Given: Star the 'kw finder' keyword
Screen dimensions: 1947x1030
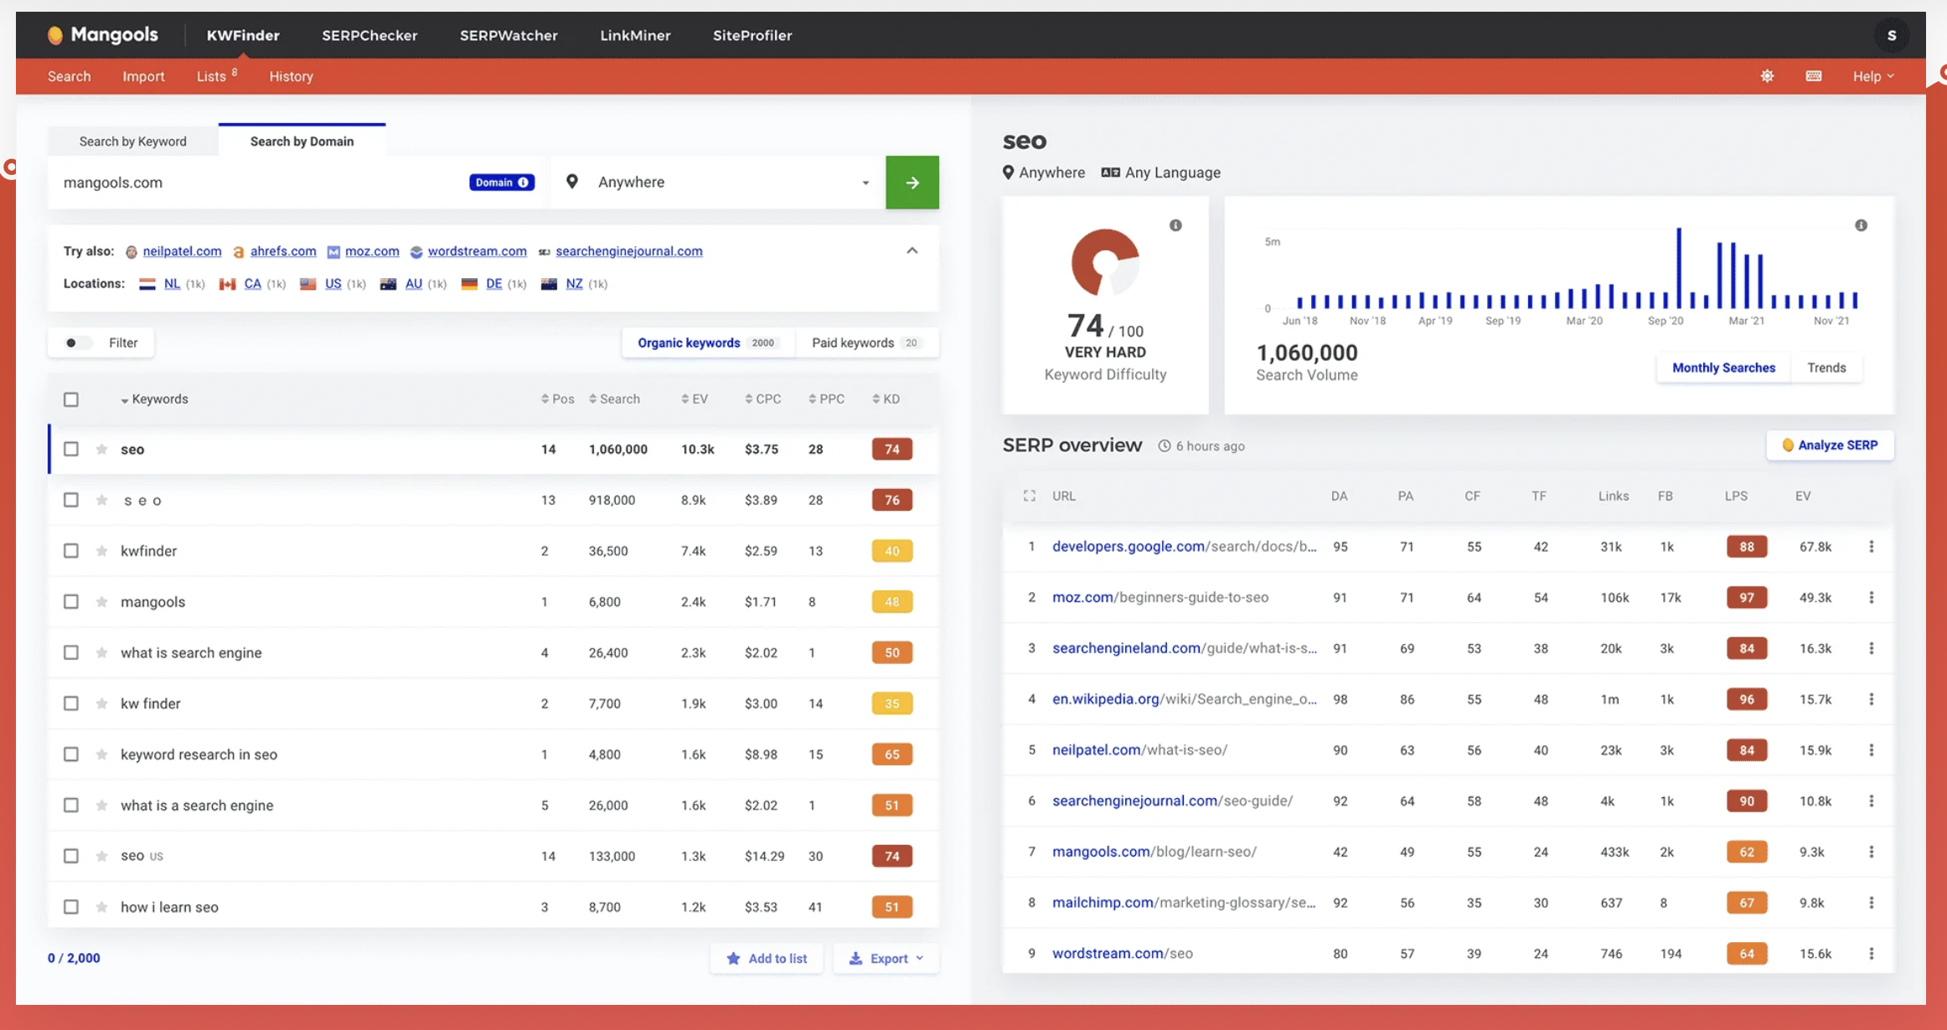Looking at the screenshot, I should pos(101,703).
